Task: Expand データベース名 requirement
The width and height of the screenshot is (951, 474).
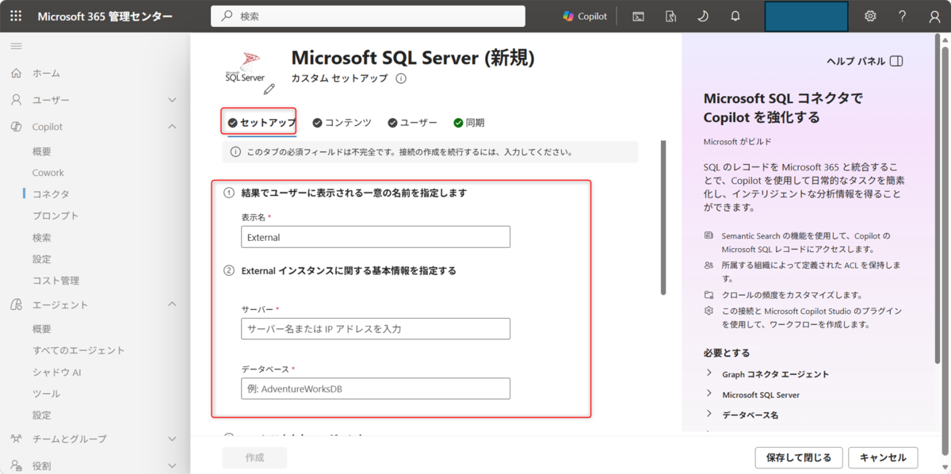Action: (709, 415)
